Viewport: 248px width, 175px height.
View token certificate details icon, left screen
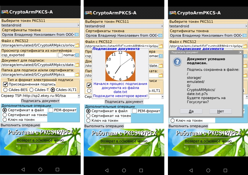click(77, 34)
